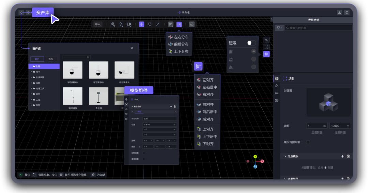Click the download icon at top right
368x193 pixels.
(x=340, y=12)
